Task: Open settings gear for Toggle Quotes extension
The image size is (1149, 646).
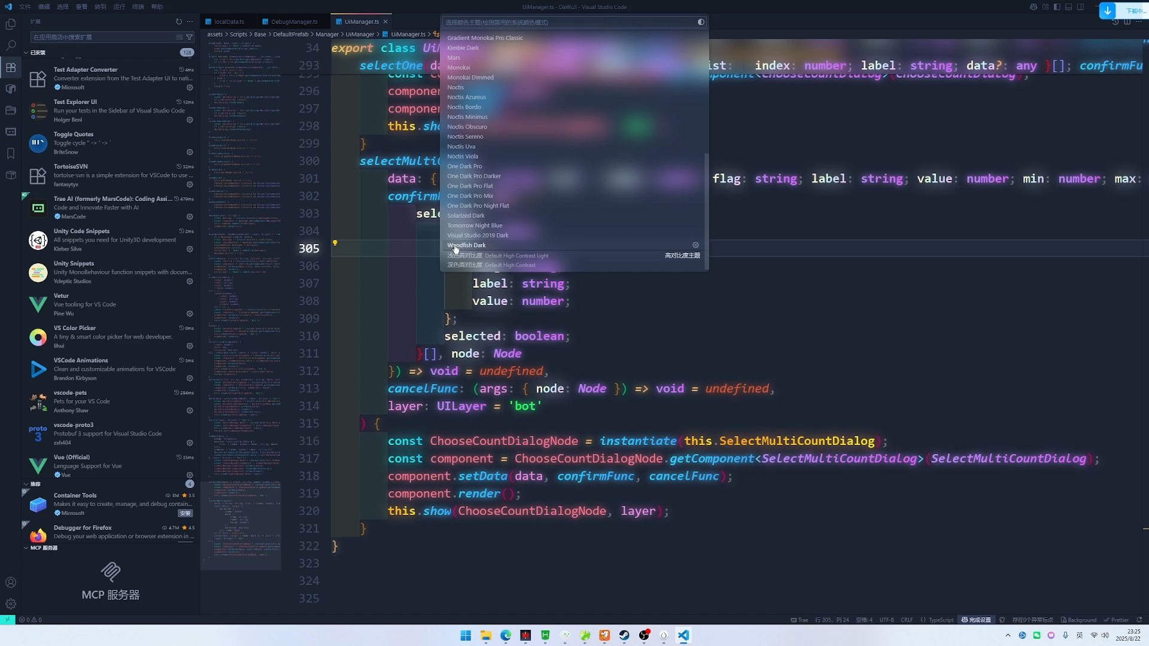Action: click(x=190, y=152)
